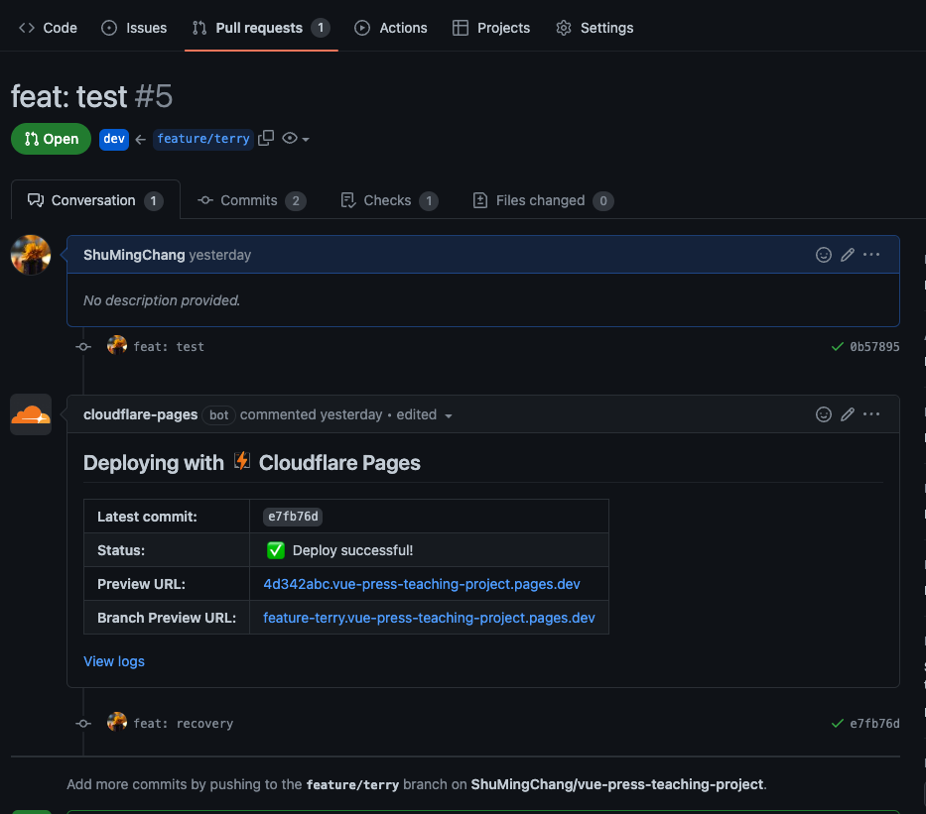
Task: Click avatar next to 'feat: recovery' commit
Action: click(x=117, y=722)
